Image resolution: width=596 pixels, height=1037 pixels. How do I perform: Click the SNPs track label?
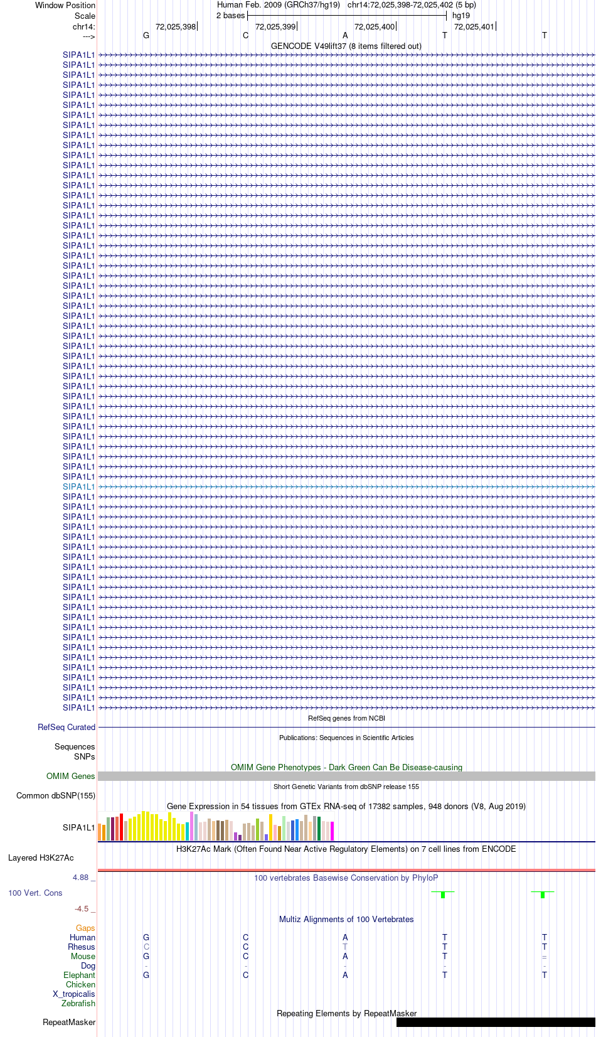click(x=85, y=756)
